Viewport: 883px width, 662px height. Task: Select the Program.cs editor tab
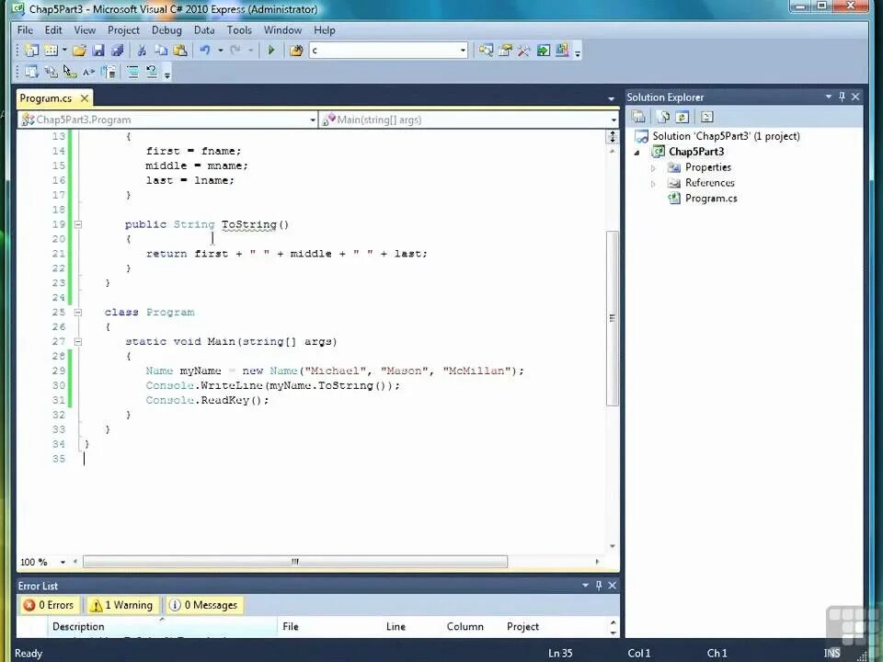pos(46,98)
